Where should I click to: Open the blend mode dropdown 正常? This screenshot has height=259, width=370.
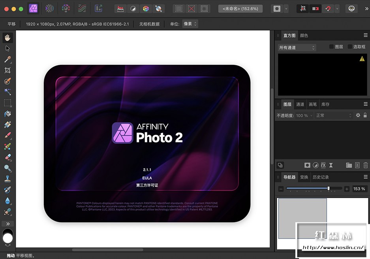point(334,115)
